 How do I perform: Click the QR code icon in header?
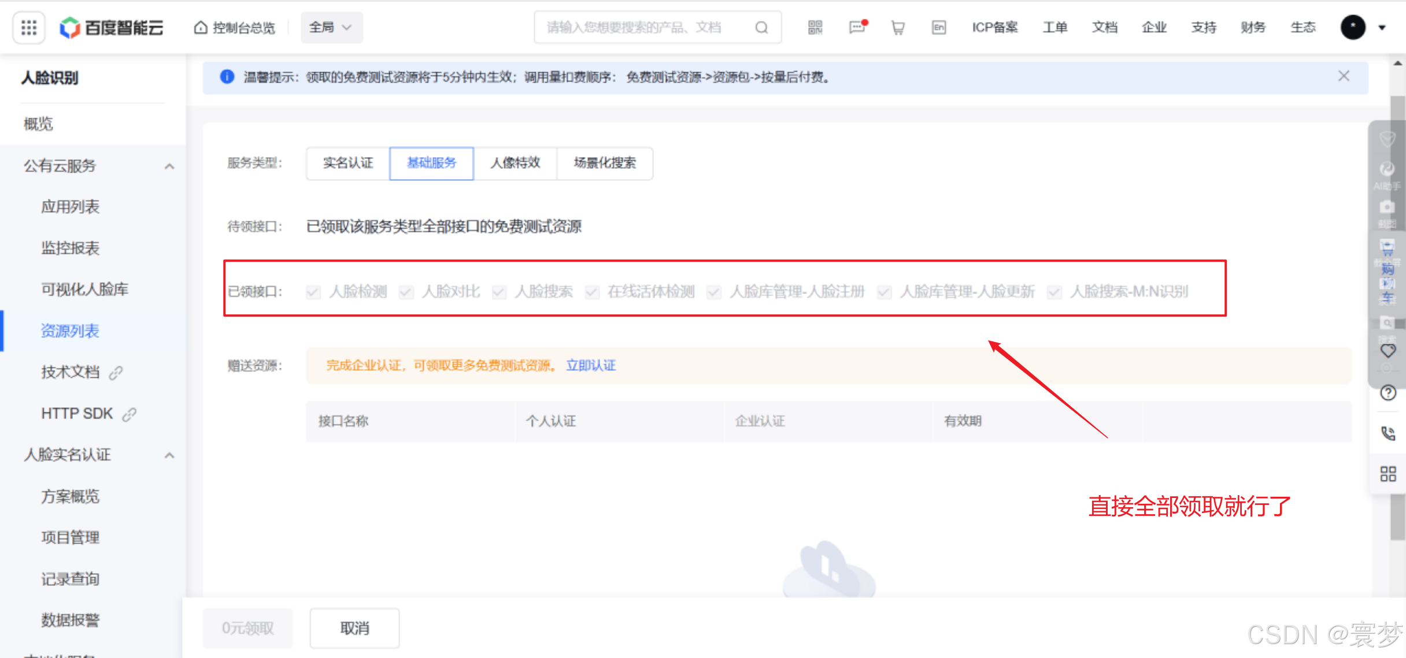pos(815,27)
